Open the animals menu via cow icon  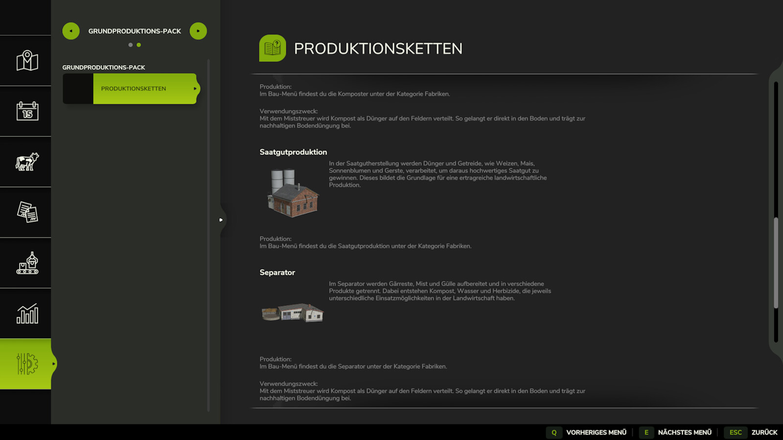[25, 162]
